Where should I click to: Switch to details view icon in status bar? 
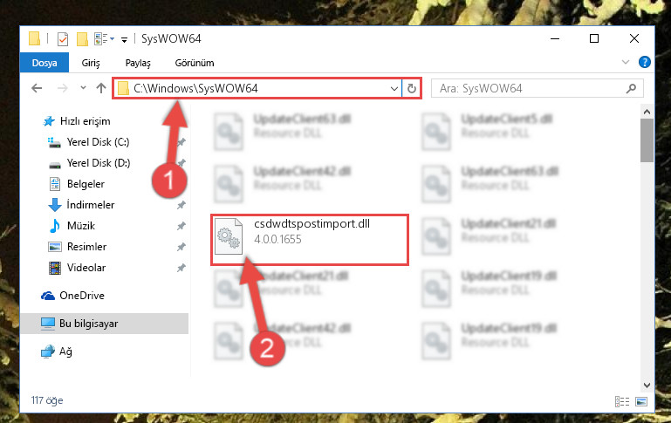[x=622, y=401]
